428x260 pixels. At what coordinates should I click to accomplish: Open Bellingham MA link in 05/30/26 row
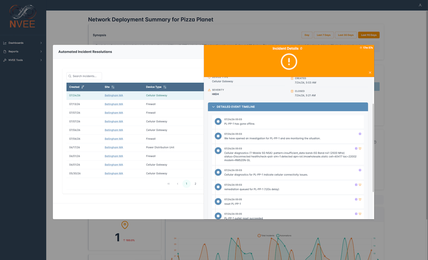click(x=114, y=174)
